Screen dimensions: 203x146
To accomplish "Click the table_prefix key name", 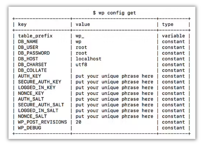I will [x=35, y=36].
